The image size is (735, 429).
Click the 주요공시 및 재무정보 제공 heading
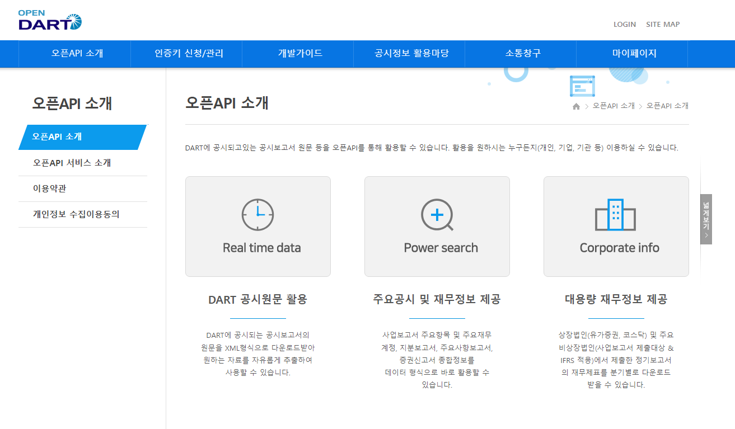[437, 299]
